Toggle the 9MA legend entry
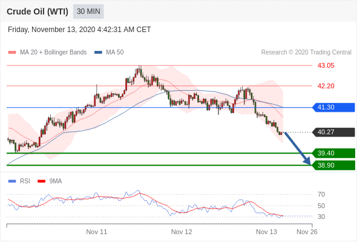The image size is (357, 242). pos(50,181)
